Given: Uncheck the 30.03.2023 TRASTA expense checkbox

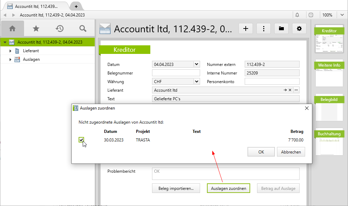Looking at the screenshot, I should 81,140.
